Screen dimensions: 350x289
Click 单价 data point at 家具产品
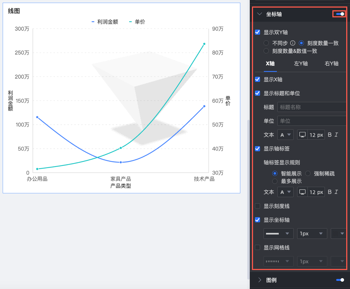pyautogui.click(x=121, y=148)
